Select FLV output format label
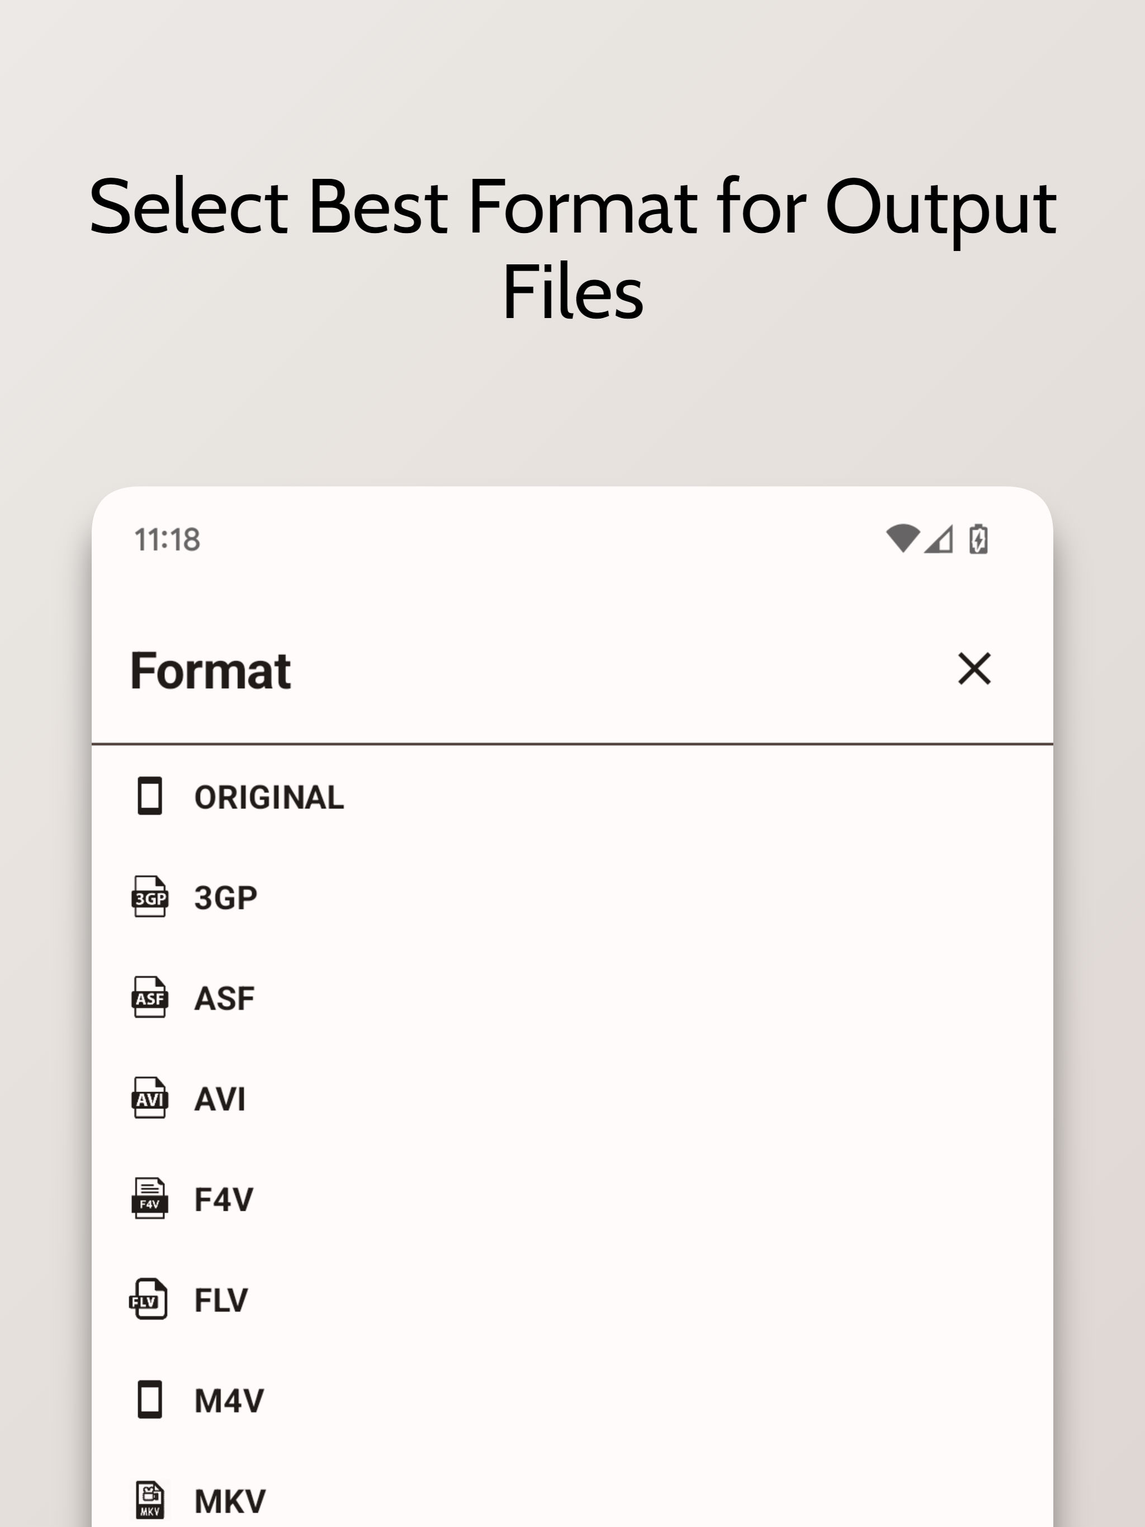 coord(221,1301)
